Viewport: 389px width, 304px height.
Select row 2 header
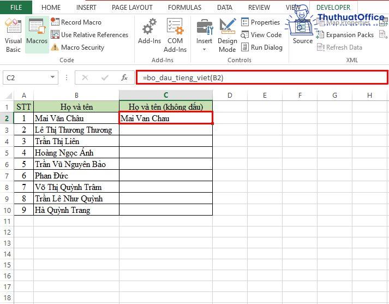[7, 118]
